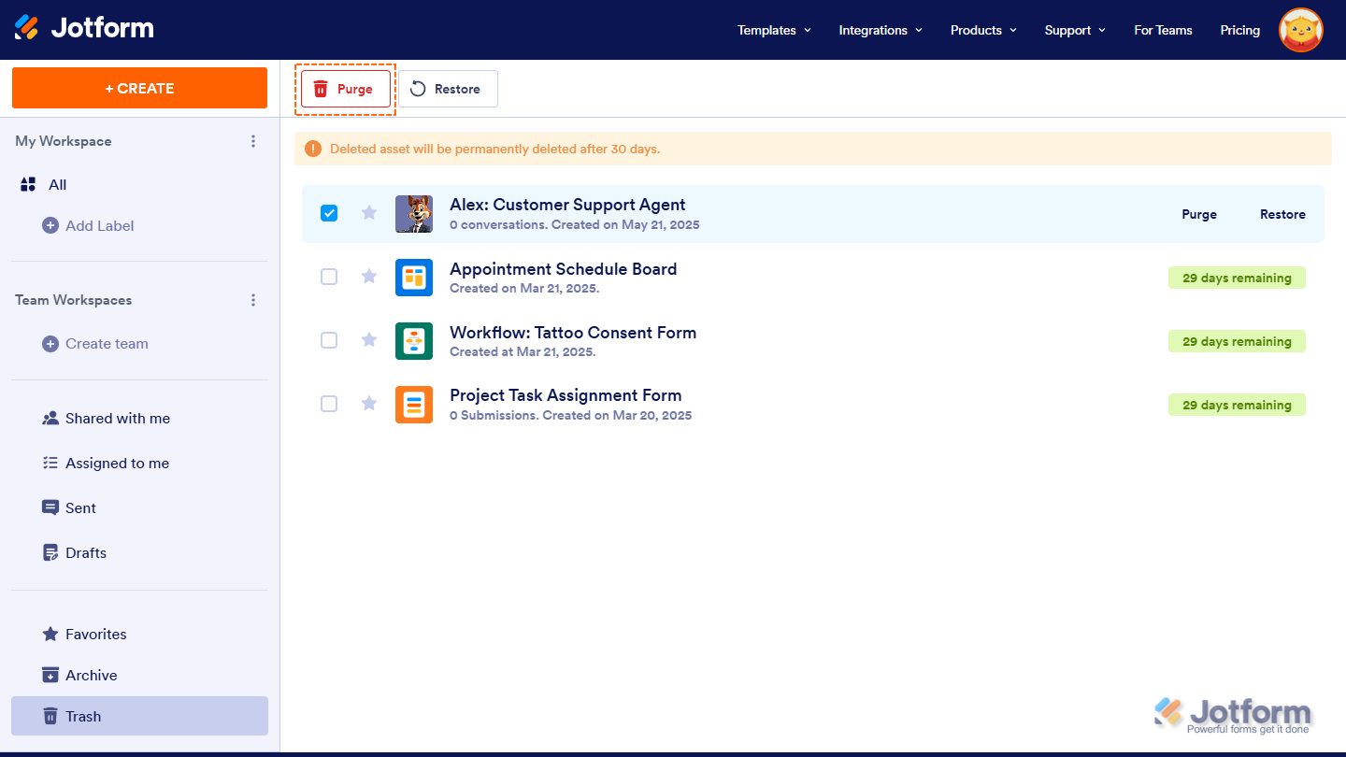Open Shared with me
The width and height of the screenshot is (1346, 757).
(x=117, y=418)
